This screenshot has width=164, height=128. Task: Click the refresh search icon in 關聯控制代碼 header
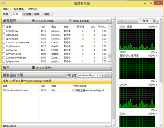coord(102,75)
